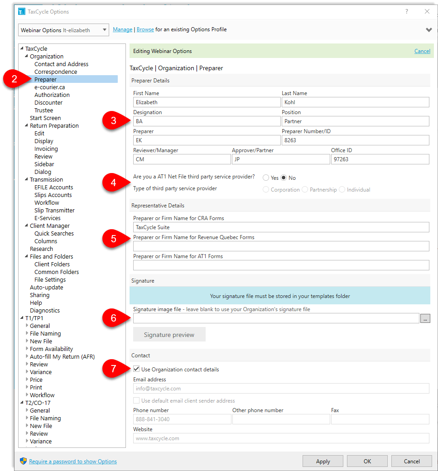Go to EFILE Accounts settings

54,187
